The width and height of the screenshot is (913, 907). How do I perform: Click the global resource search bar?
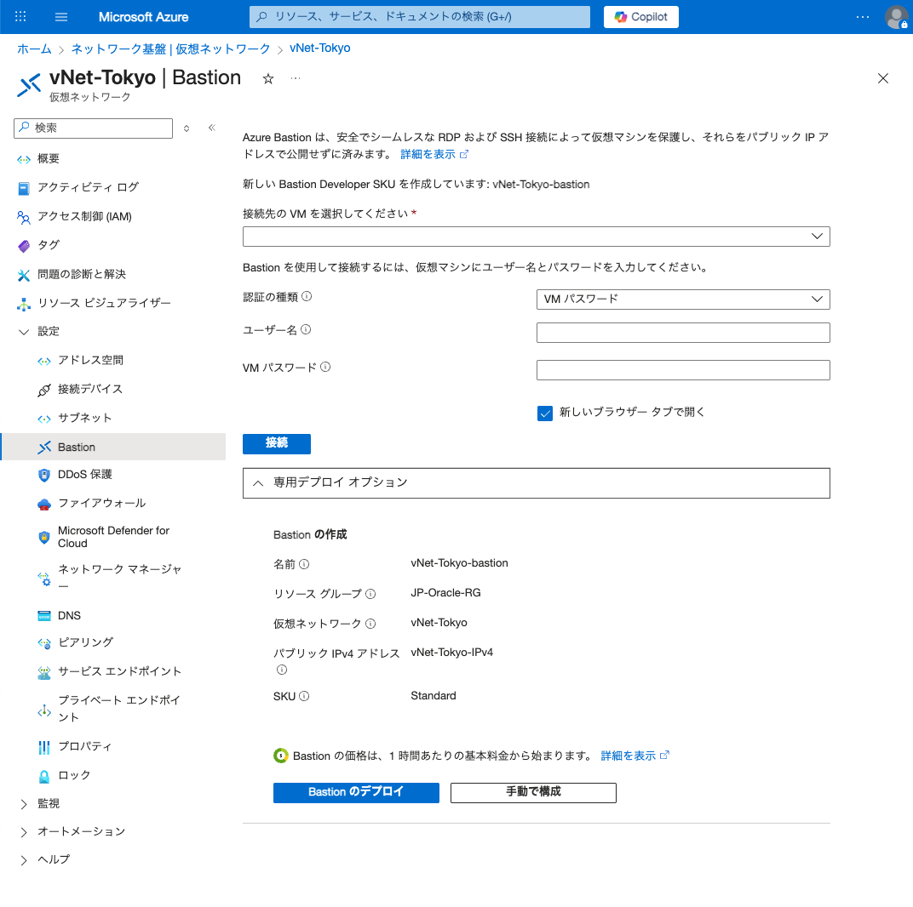click(x=419, y=17)
